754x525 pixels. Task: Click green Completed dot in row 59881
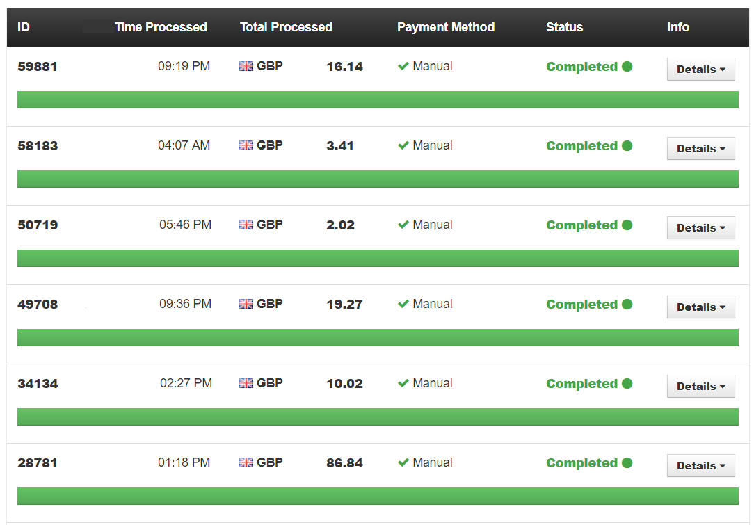[627, 66]
